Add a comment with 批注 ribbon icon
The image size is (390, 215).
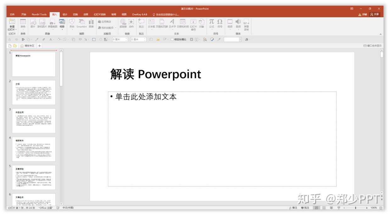coord(141,22)
